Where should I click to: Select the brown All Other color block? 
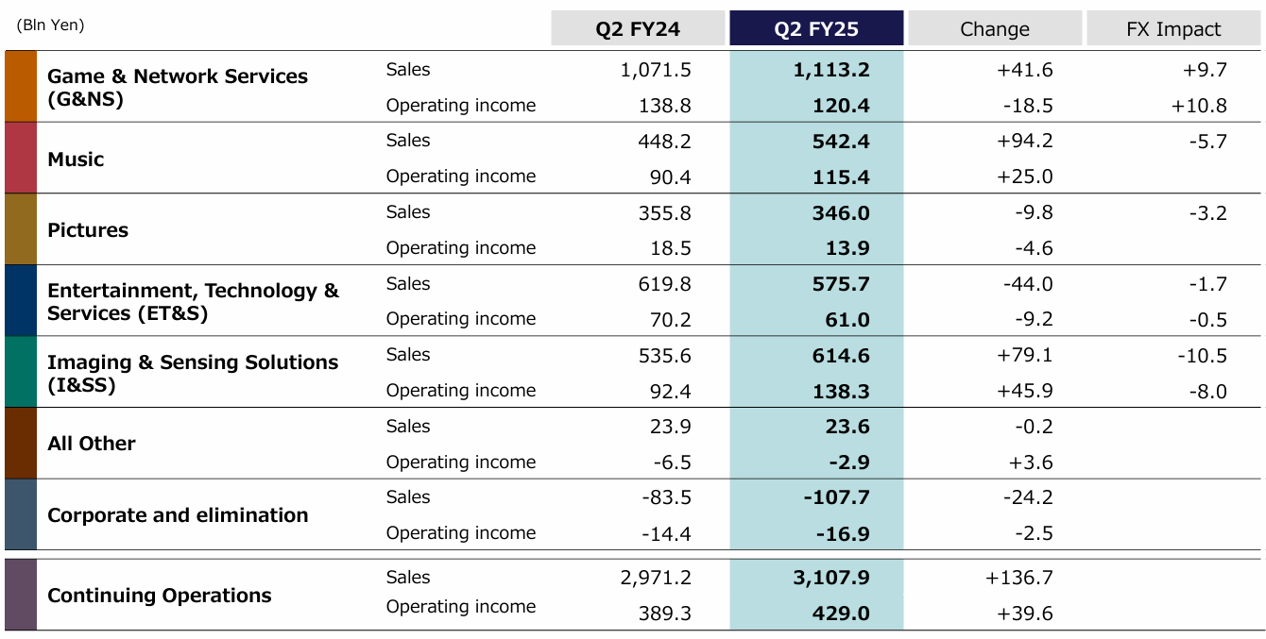tap(21, 444)
